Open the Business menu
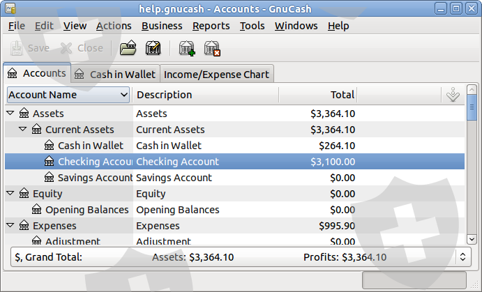This screenshot has width=482, height=292. [x=161, y=26]
